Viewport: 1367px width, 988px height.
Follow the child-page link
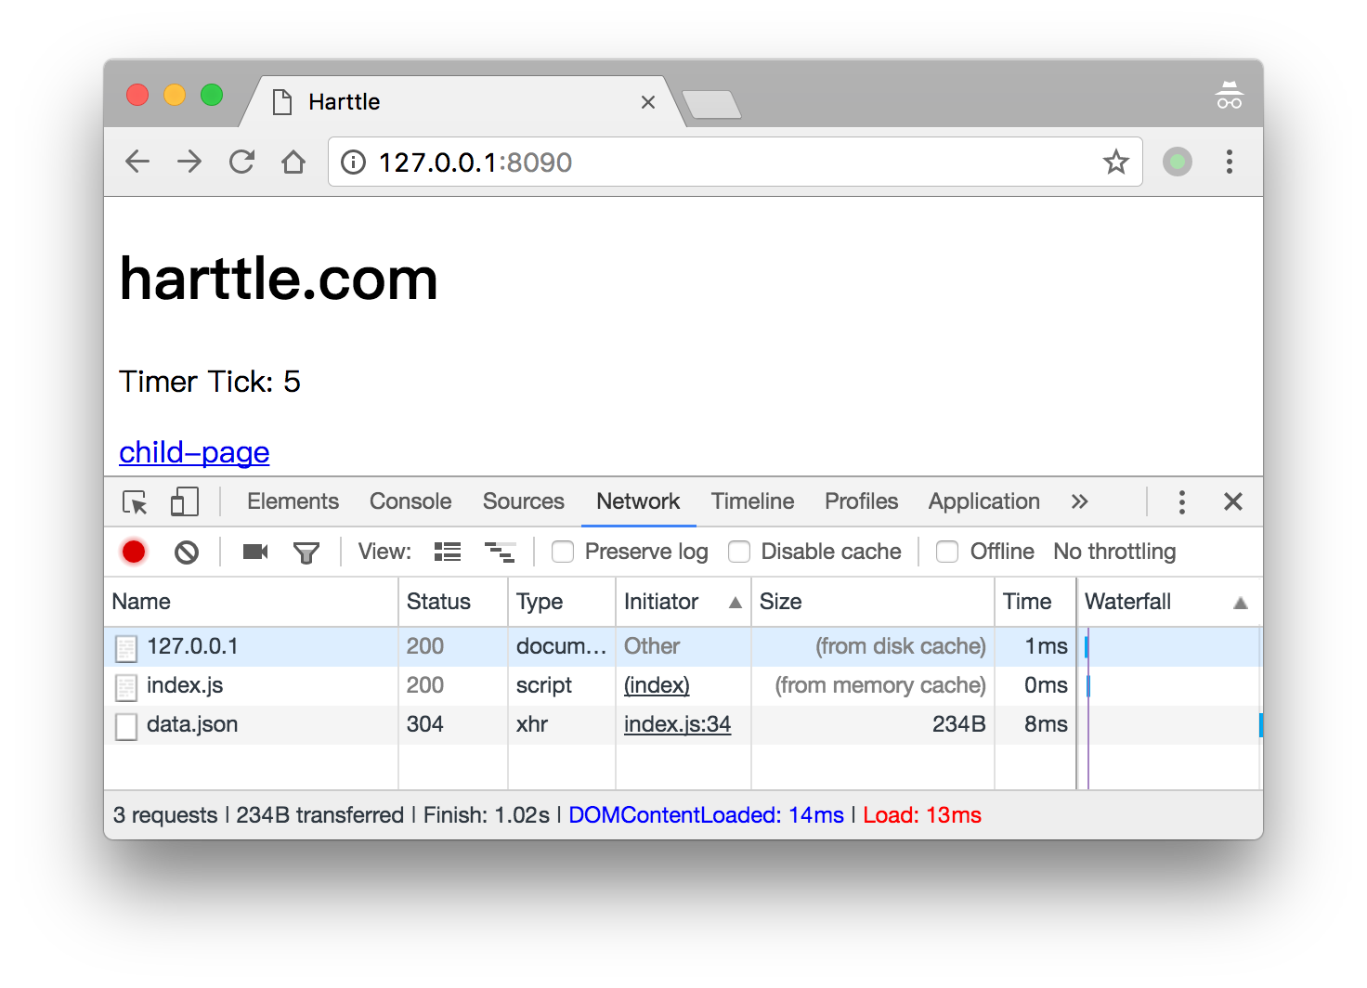click(x=193, y=452)
